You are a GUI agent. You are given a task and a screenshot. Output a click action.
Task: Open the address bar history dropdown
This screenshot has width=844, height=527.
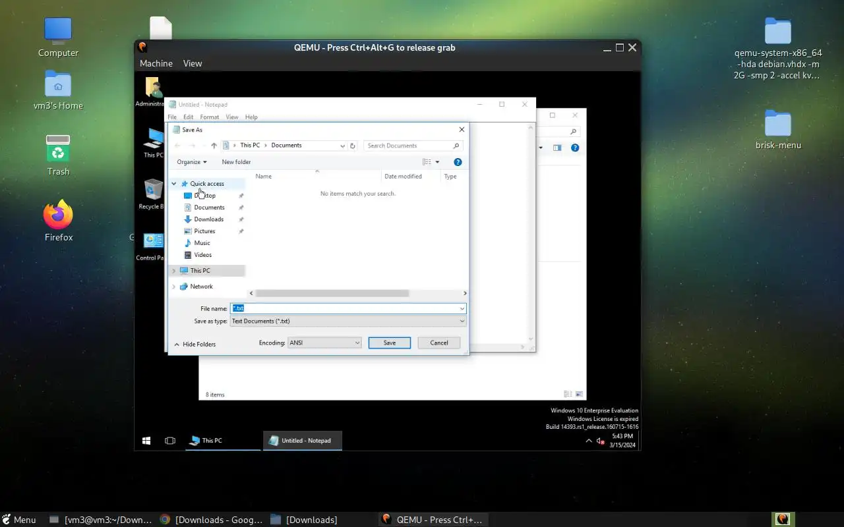pyautogui.click(x=342, y=146)
